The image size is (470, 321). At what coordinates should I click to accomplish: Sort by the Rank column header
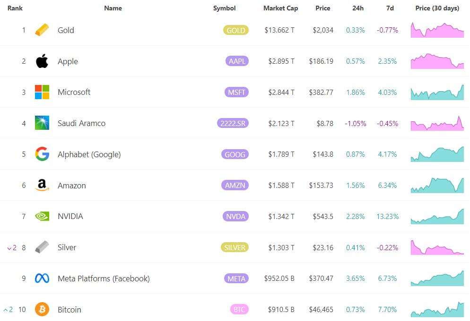click(x=15, y=8)
